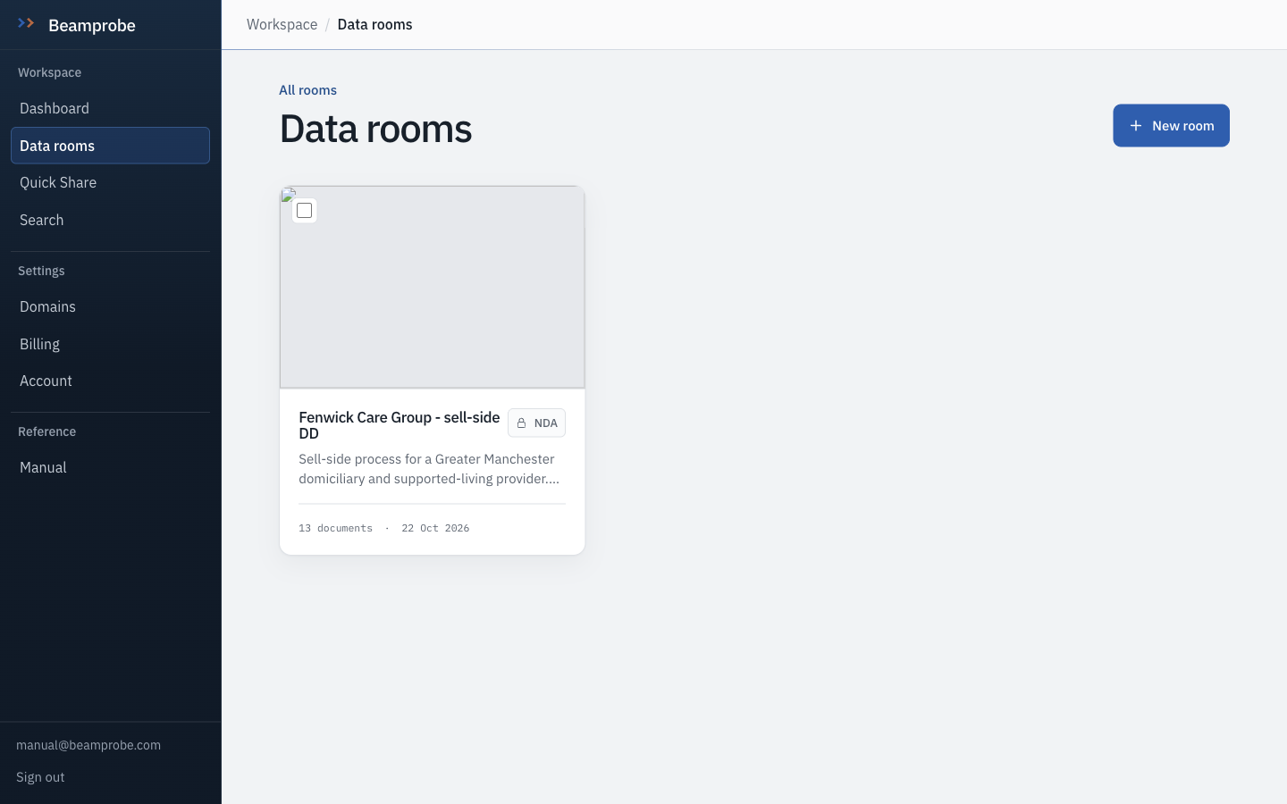The image size is (1287, 804).
Task: Open the Search sidebar item
Action: (110, 220)
